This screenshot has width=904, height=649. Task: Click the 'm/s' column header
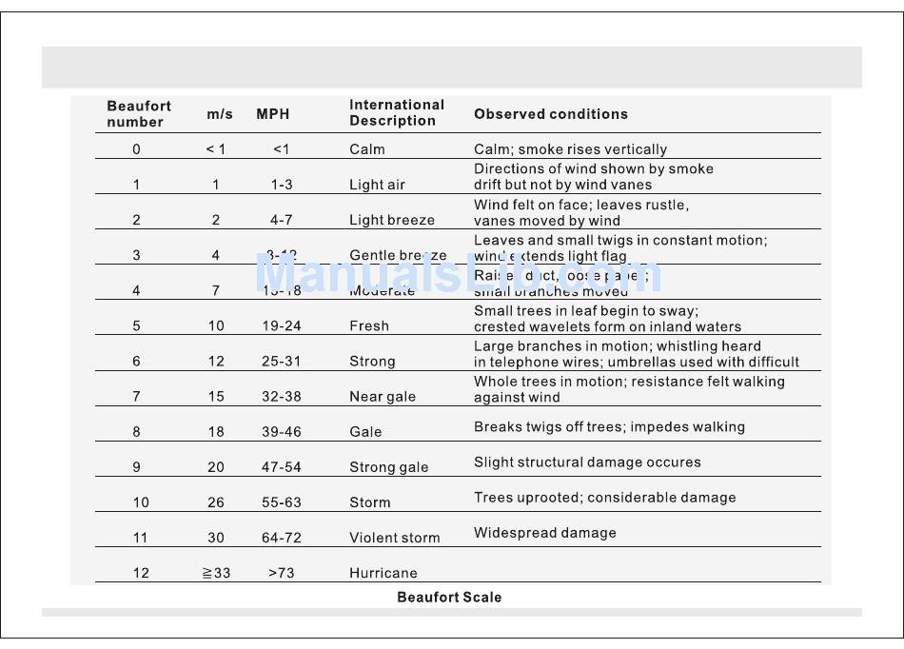point(220,114)
